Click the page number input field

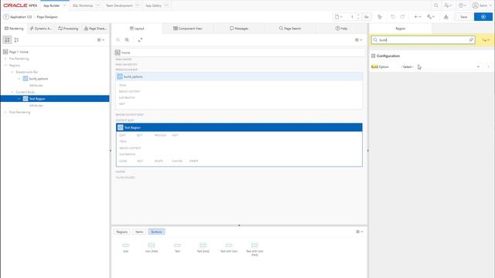tap(352, 17)
